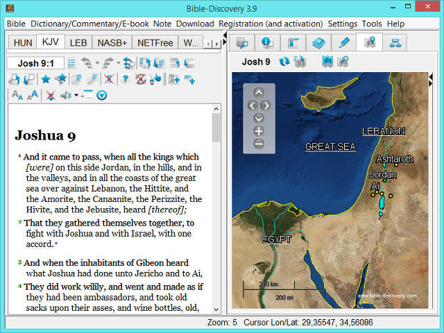
Task: Pan the map right with arrow button
Action: 266,105
